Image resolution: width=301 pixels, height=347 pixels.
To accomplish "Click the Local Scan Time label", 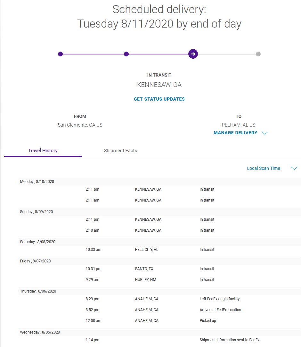I will point(263,168).
